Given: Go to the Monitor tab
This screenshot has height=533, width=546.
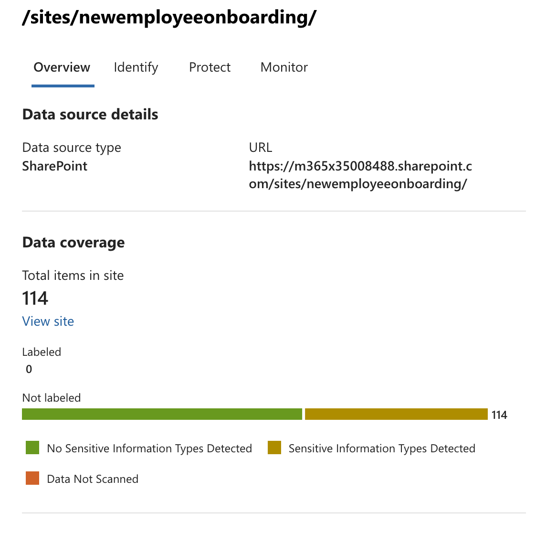Looking at the screenshot, I should point(284,67).
